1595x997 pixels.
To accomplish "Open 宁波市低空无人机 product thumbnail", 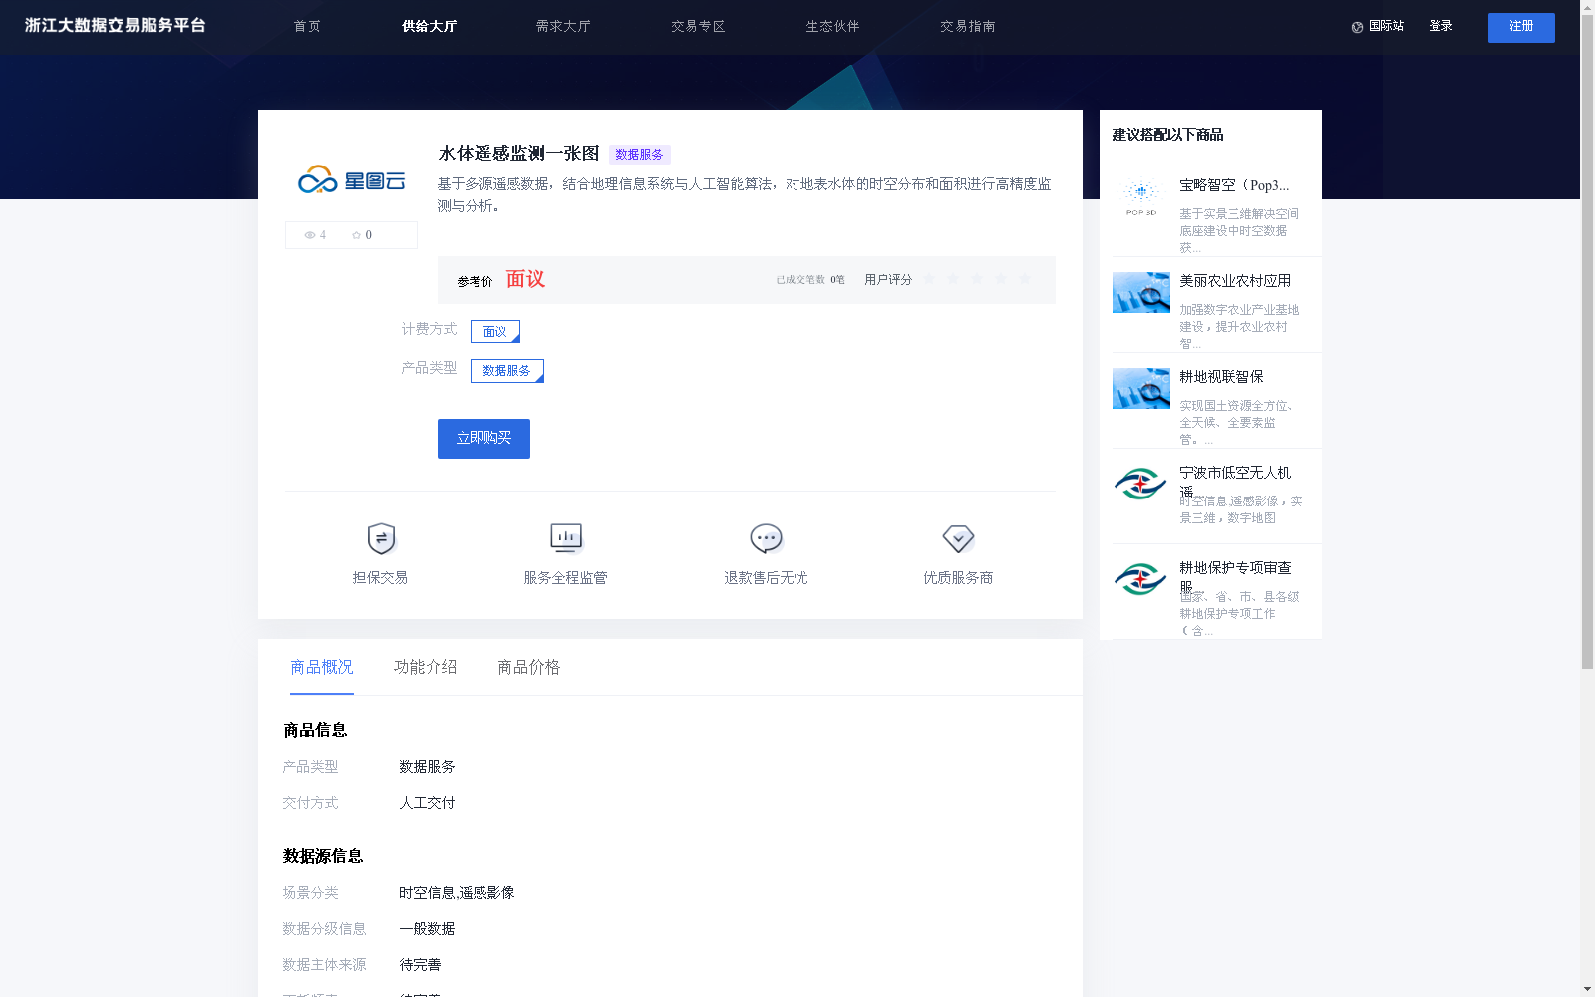I will [x=1141, y=484].
